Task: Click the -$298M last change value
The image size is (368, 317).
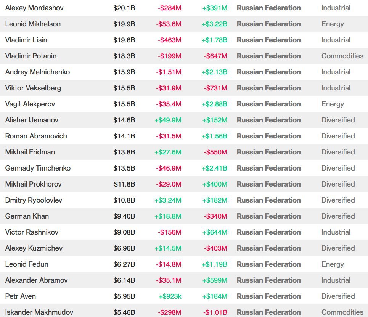Action: [x=169, y=312]
